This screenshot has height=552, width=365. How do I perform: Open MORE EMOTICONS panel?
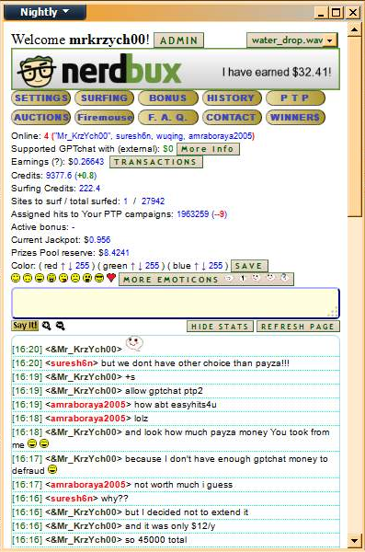pos(206,279)
